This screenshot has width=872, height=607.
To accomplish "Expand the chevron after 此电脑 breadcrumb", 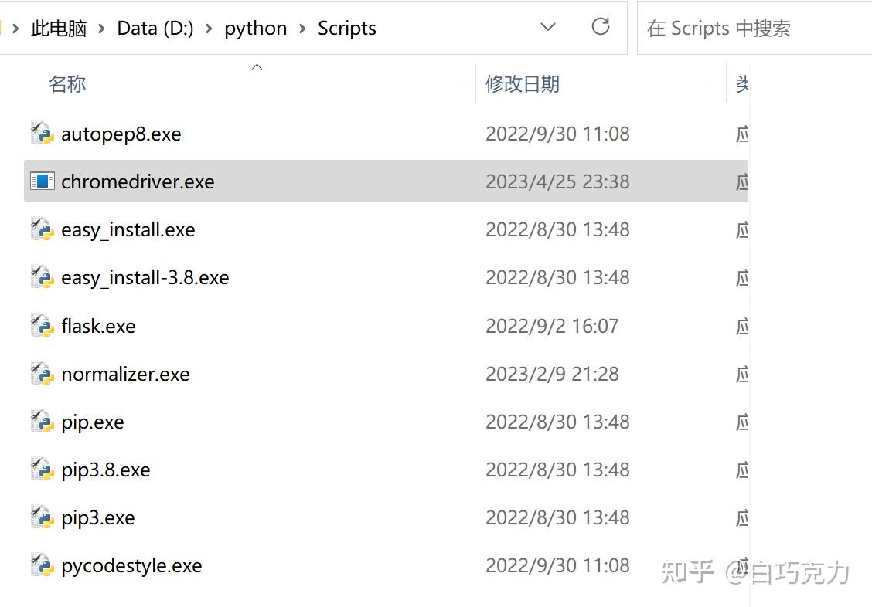I will (101, 29).
